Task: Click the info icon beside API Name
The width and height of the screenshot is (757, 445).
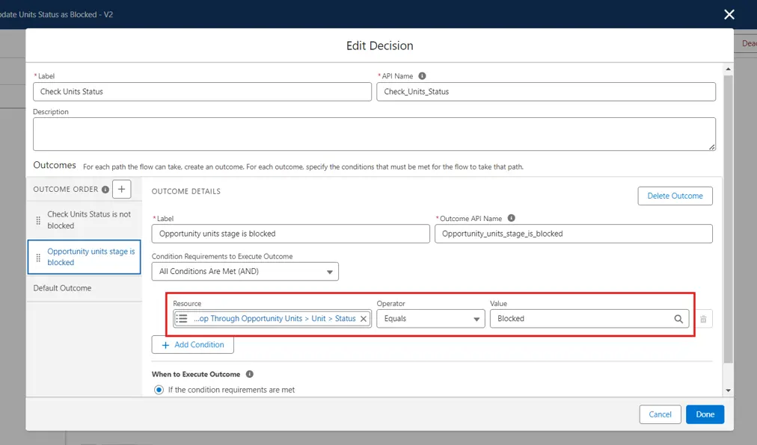Action: (423, 76)
